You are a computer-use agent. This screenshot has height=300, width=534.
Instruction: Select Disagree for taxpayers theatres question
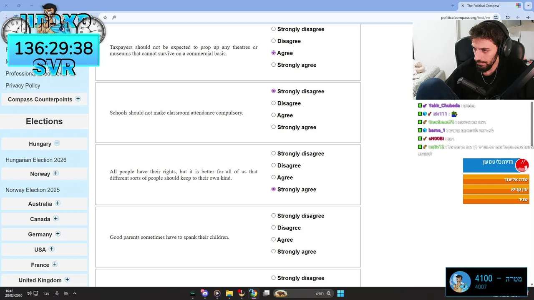click(x=274, y=41)
